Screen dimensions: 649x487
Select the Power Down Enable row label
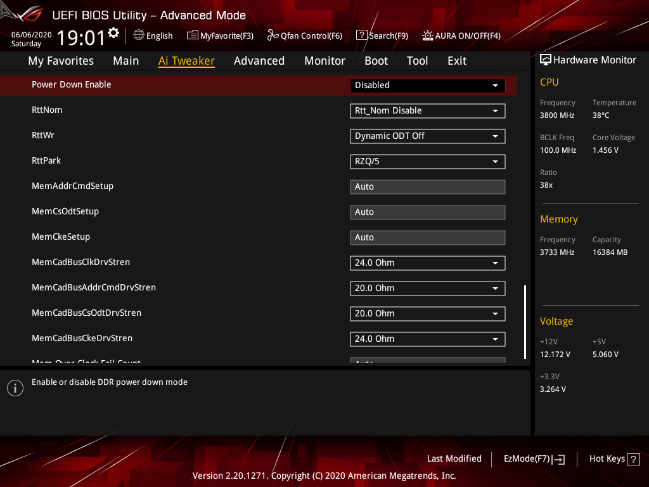pyautogui.click(x=71, y=84)
